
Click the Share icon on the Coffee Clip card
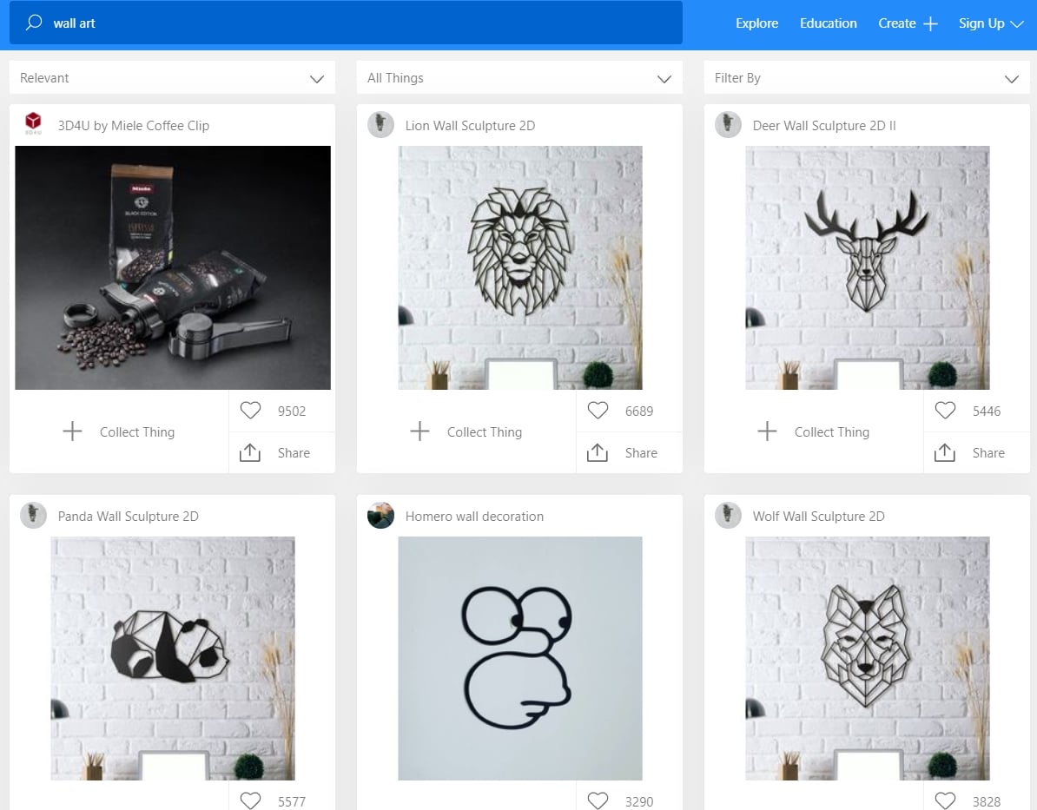point(251,452)
